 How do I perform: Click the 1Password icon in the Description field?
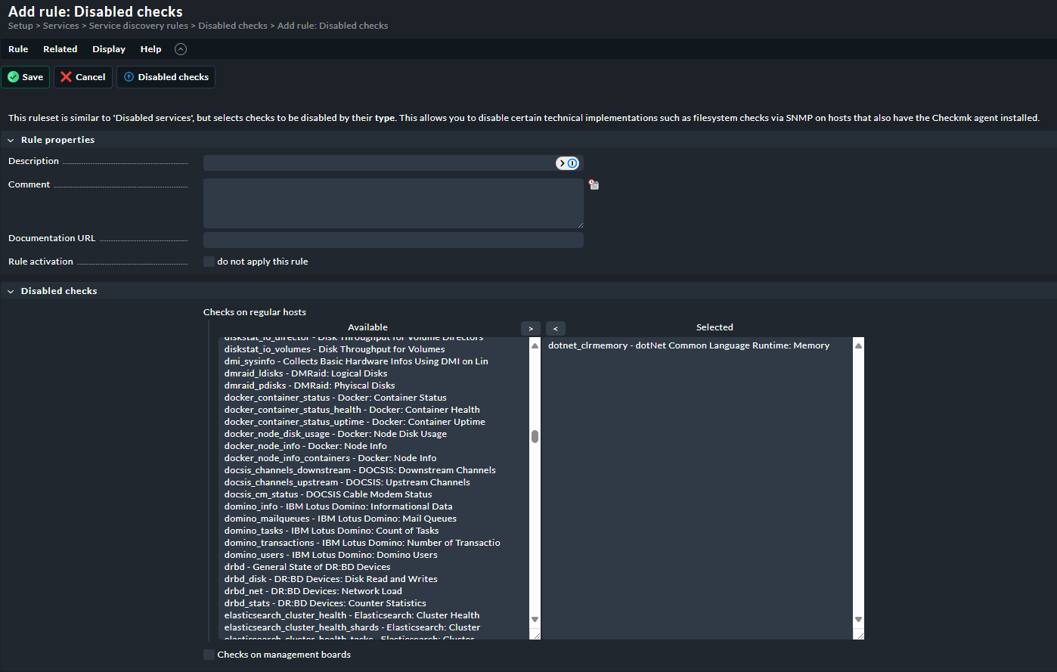572,163
